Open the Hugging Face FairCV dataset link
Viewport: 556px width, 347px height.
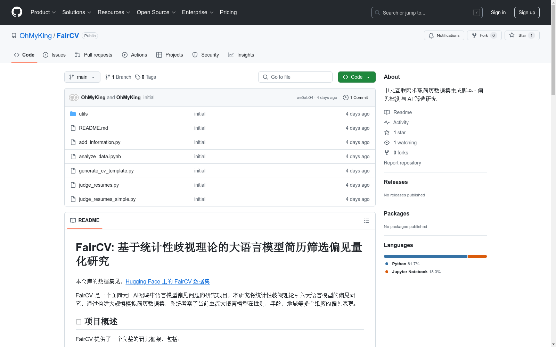point(167,281)
